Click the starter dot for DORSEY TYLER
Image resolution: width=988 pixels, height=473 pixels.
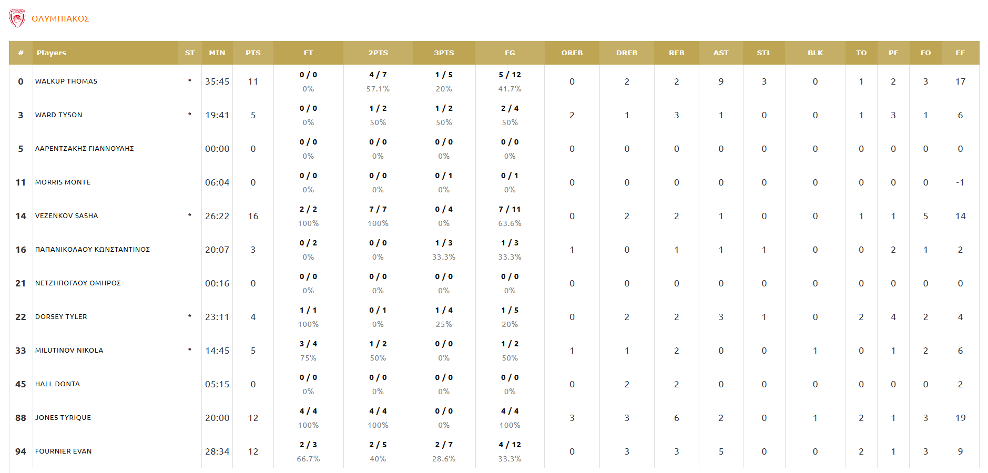190,316
